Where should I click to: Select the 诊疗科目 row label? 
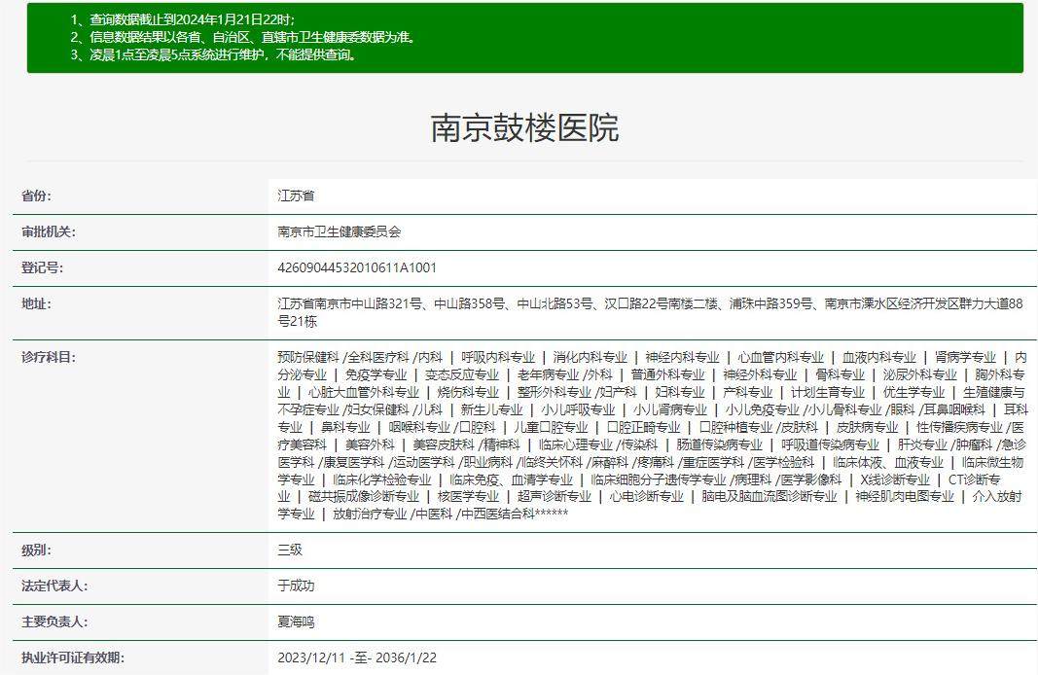pos(49,356)
